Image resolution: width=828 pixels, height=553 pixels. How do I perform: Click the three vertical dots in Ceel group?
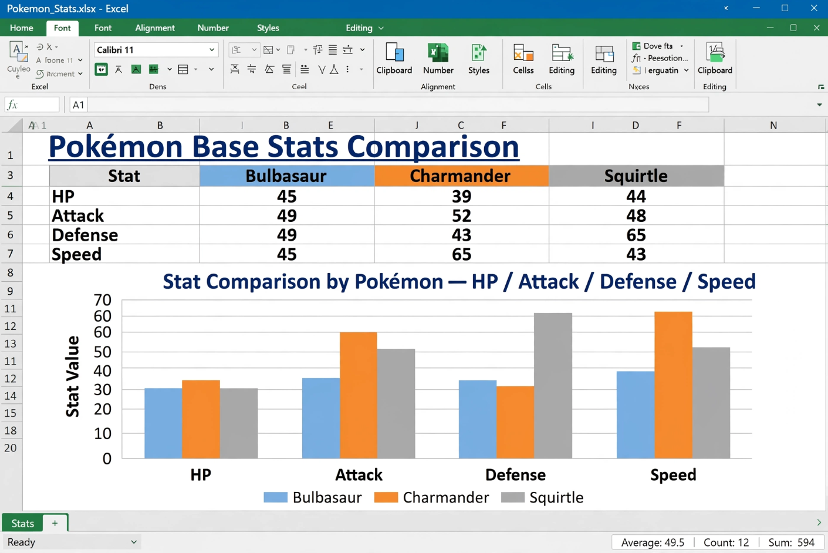click(x=348, y=69)
